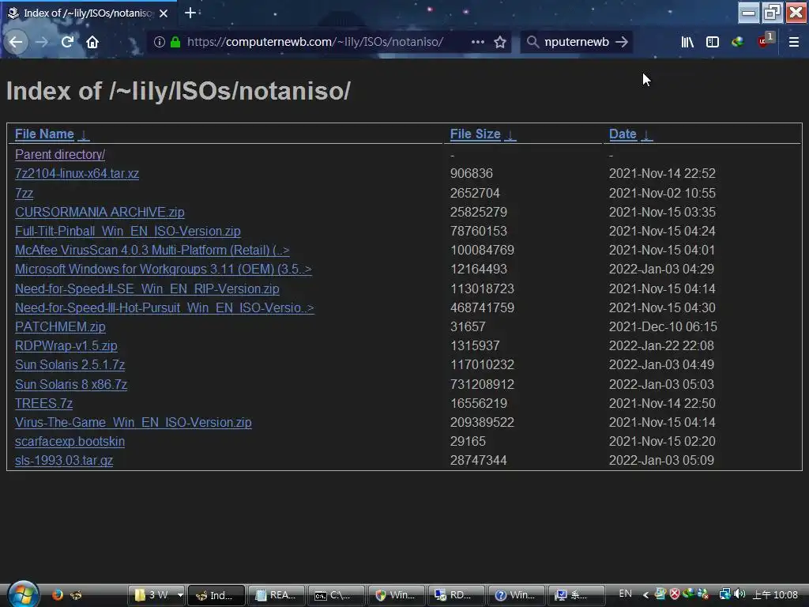Screen dimensions: 809x607
Task: Download TREES.7z file
Action: coord(44,404)
